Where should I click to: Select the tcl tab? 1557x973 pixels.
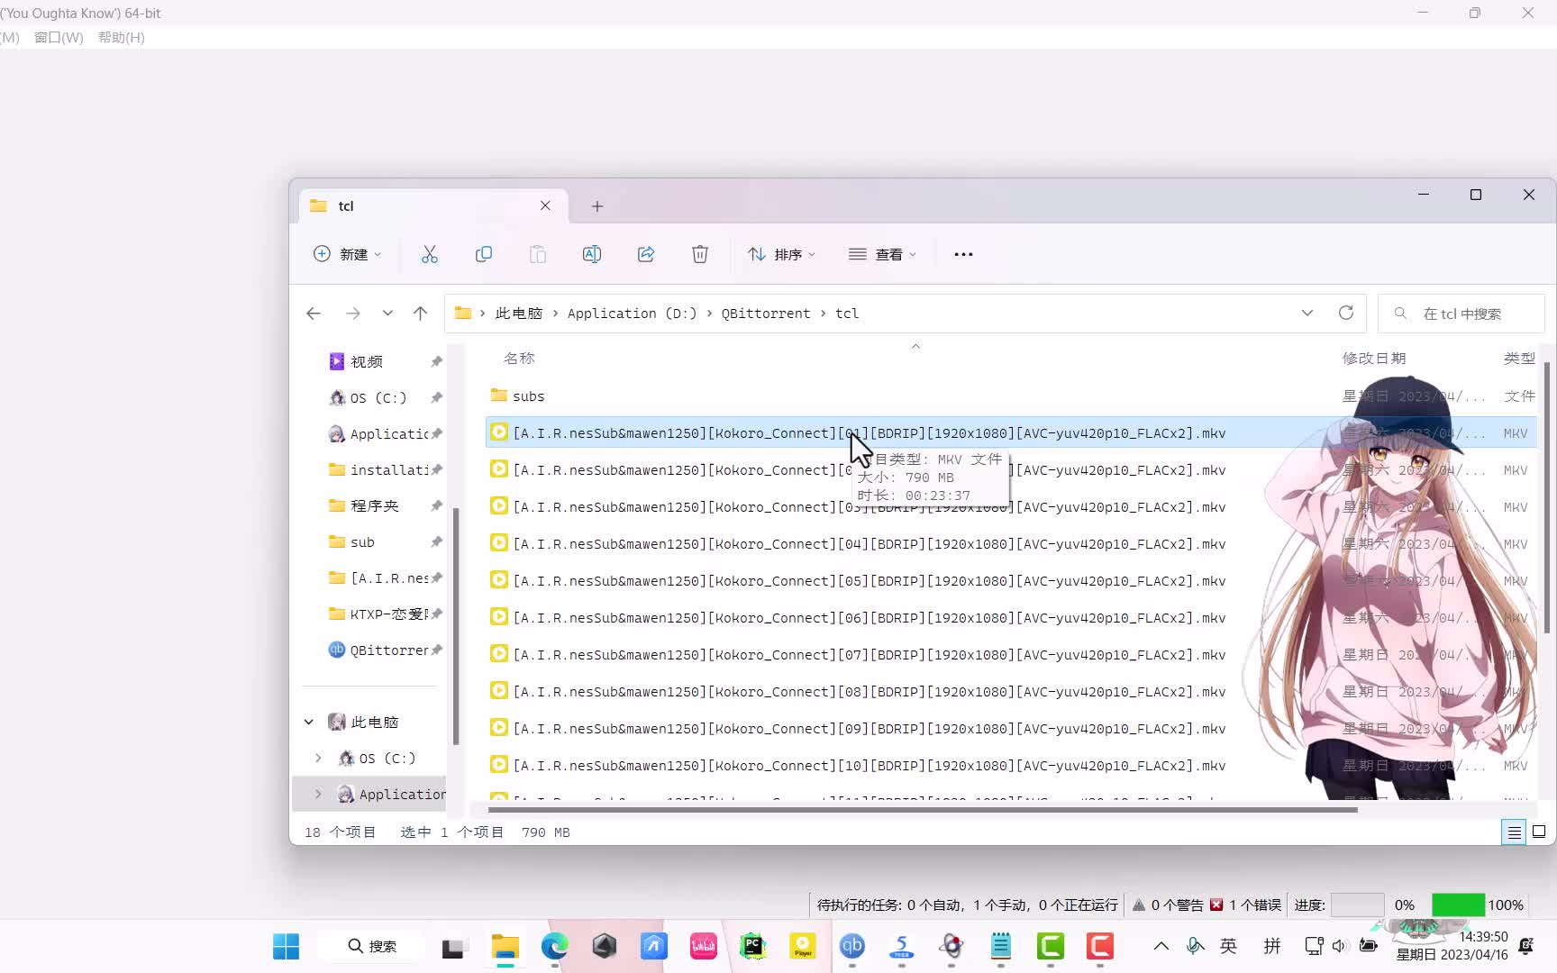433,206
